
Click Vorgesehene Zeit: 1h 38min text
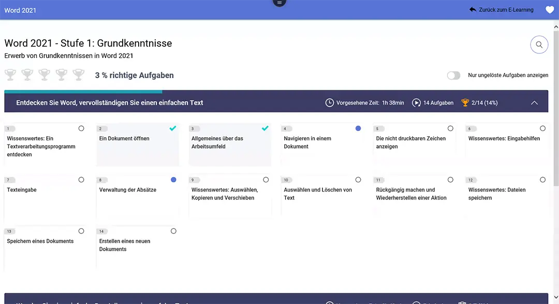pyautogui.click(x=370, y=103)
